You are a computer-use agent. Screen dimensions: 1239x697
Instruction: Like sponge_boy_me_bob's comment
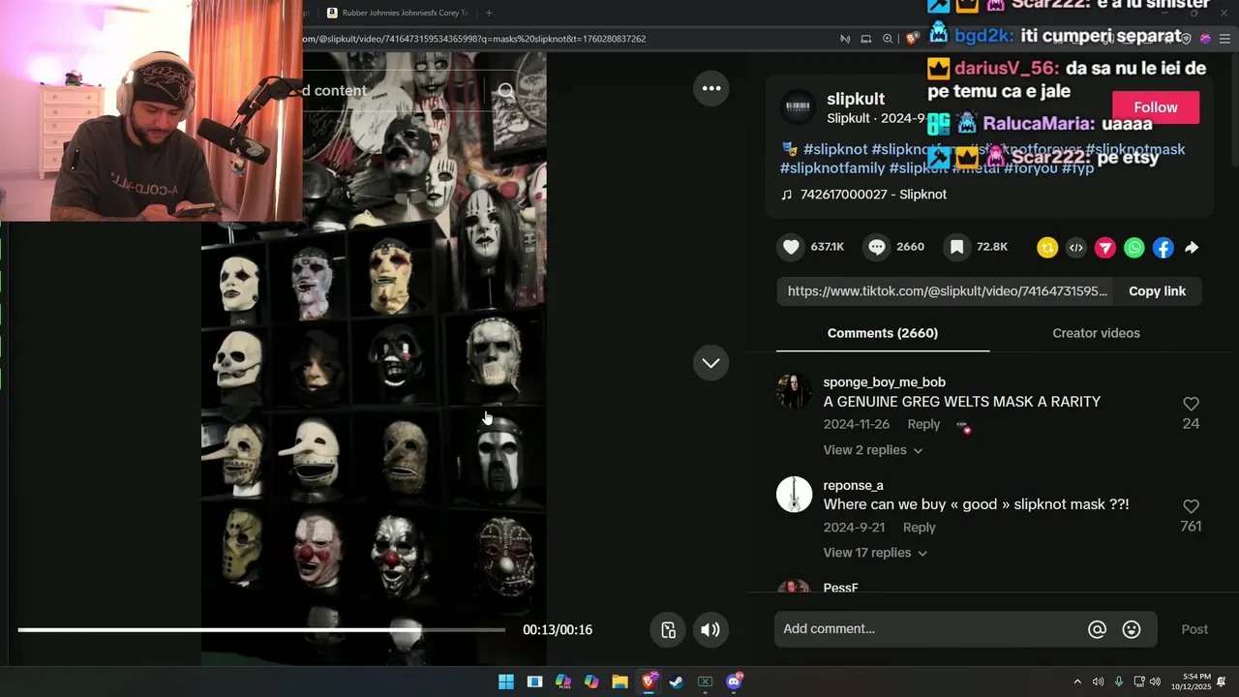click(1191, 404)
